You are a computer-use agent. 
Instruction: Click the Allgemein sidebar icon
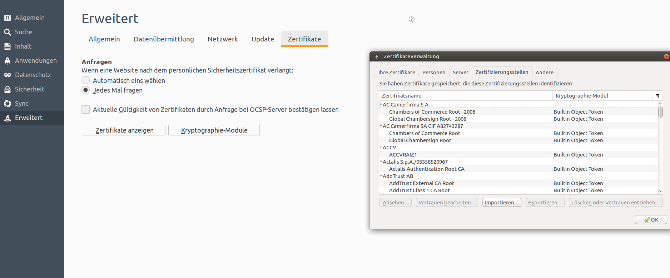[x=8, y=18]
